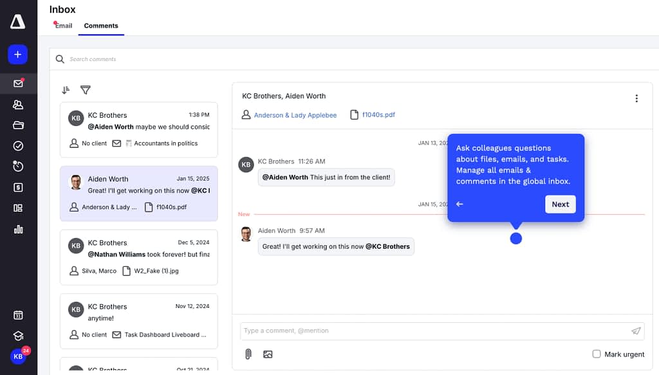This screenshot has width=659, height=375.
Task: Click "W2_Fake (1).jpg" file name
Action: coord(156,271)
